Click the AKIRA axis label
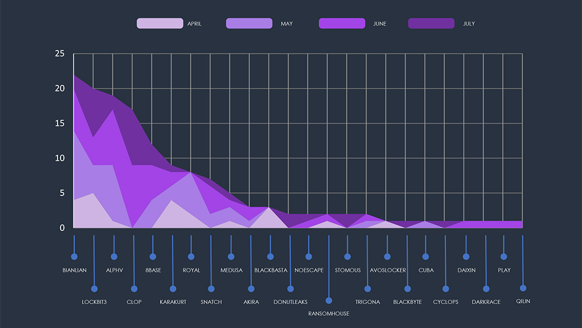This screenshot has width=582, height=328. (251, 302)
